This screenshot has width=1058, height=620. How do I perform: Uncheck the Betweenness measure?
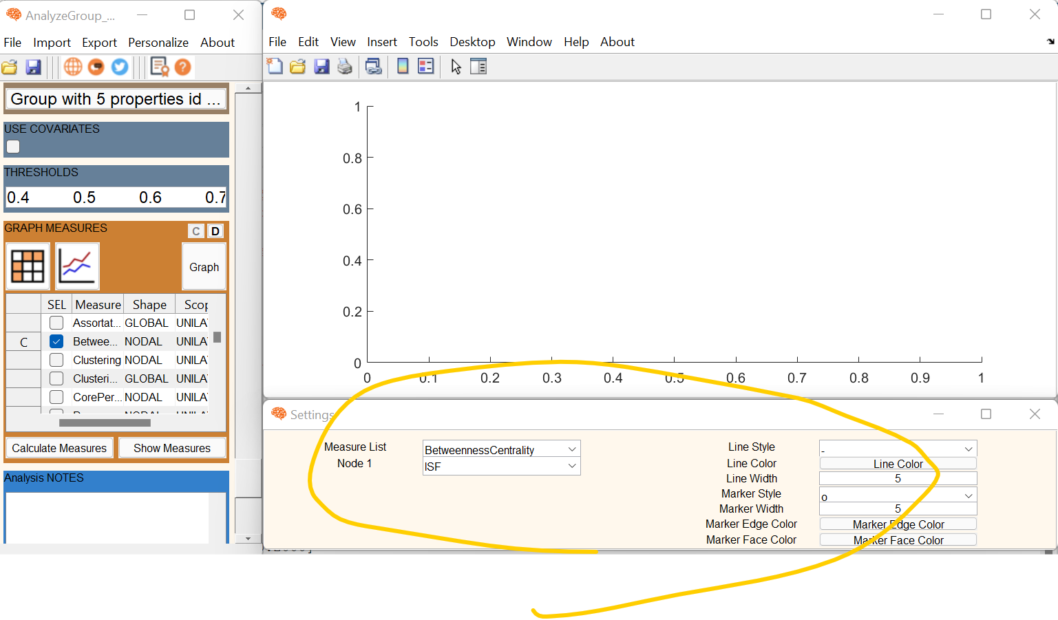pyautogui.click(x=56, y=341)
